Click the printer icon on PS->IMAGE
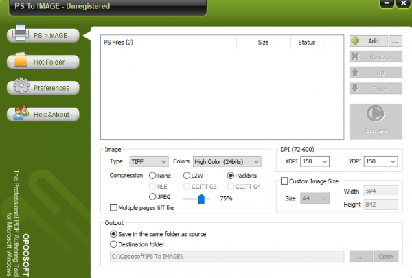Image resolution: width=412 pixels, height=278 pixels. click(21, 33)
